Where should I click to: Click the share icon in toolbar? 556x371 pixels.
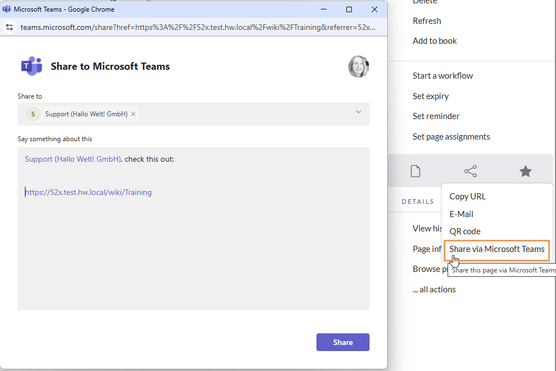[x=470, y=171]
